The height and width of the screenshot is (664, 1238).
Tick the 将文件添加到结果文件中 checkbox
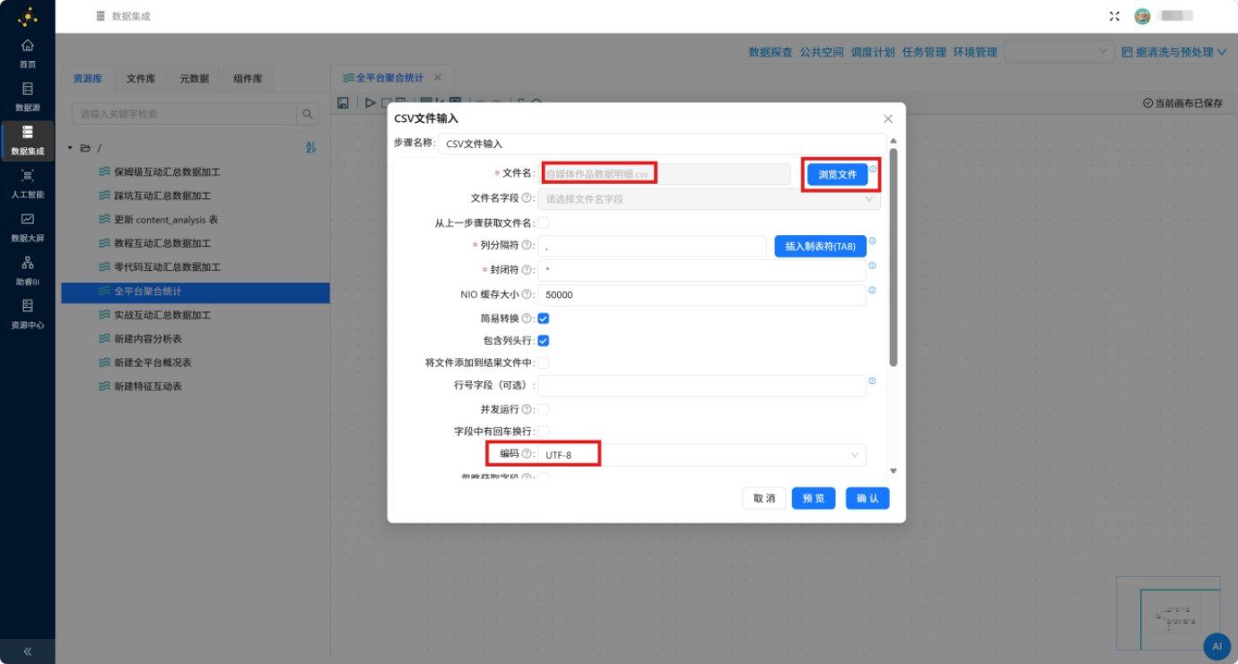point(544,363)
